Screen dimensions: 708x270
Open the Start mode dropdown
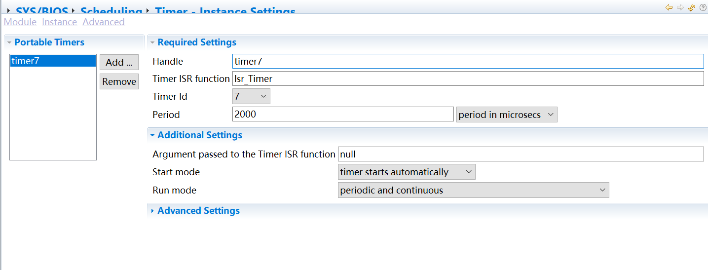[407, 172]
